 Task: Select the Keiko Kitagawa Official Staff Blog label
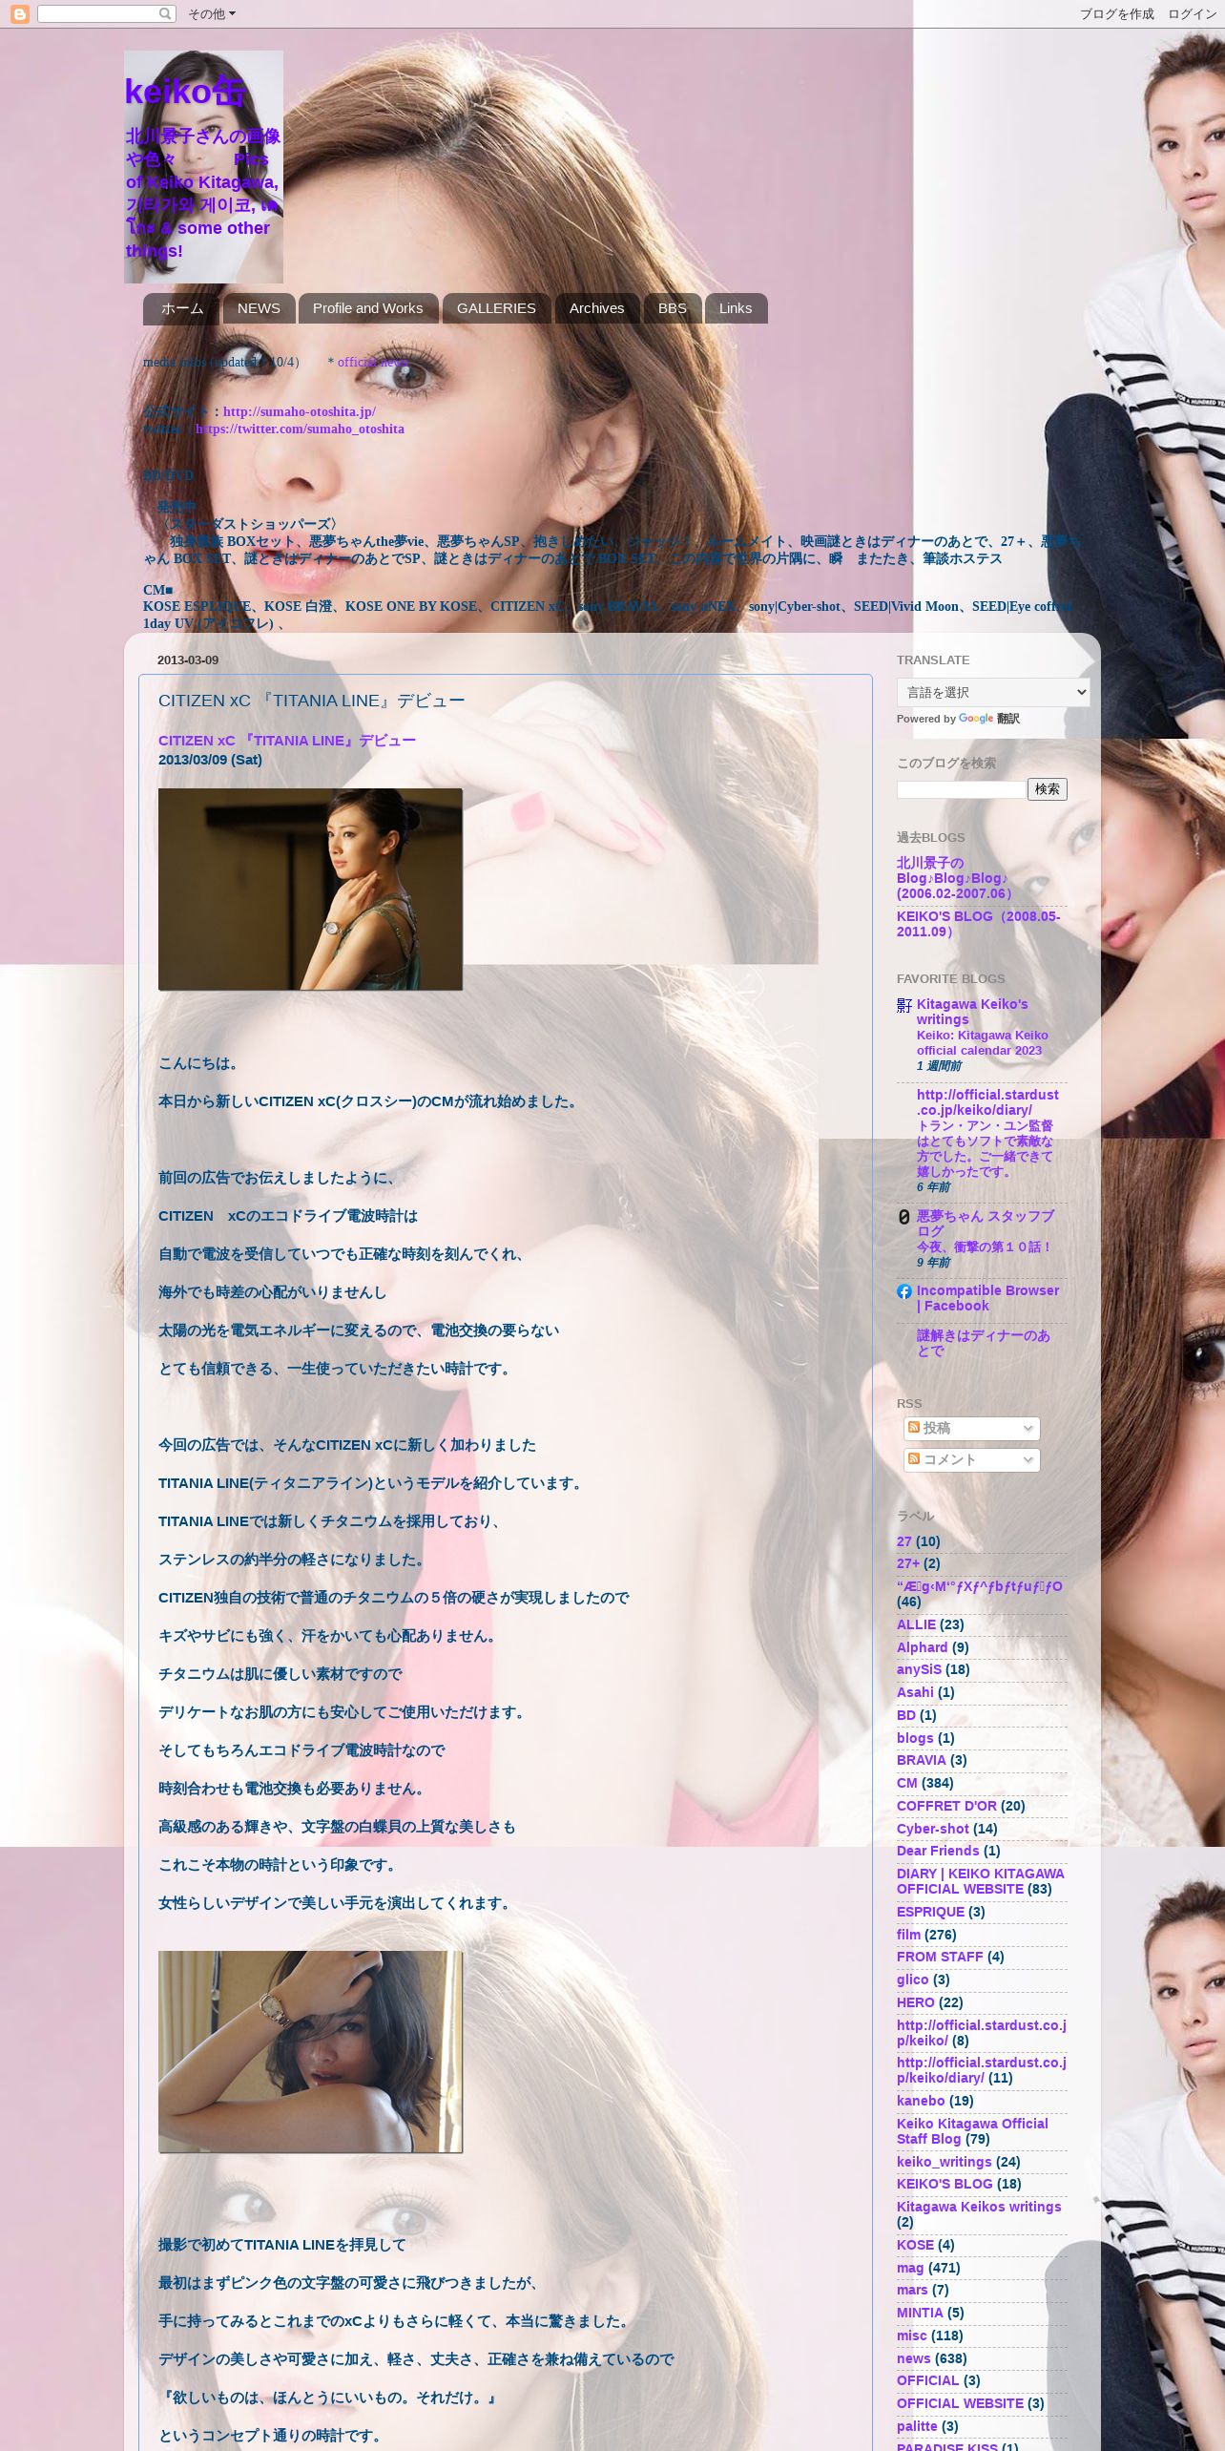coord(972,2131)
